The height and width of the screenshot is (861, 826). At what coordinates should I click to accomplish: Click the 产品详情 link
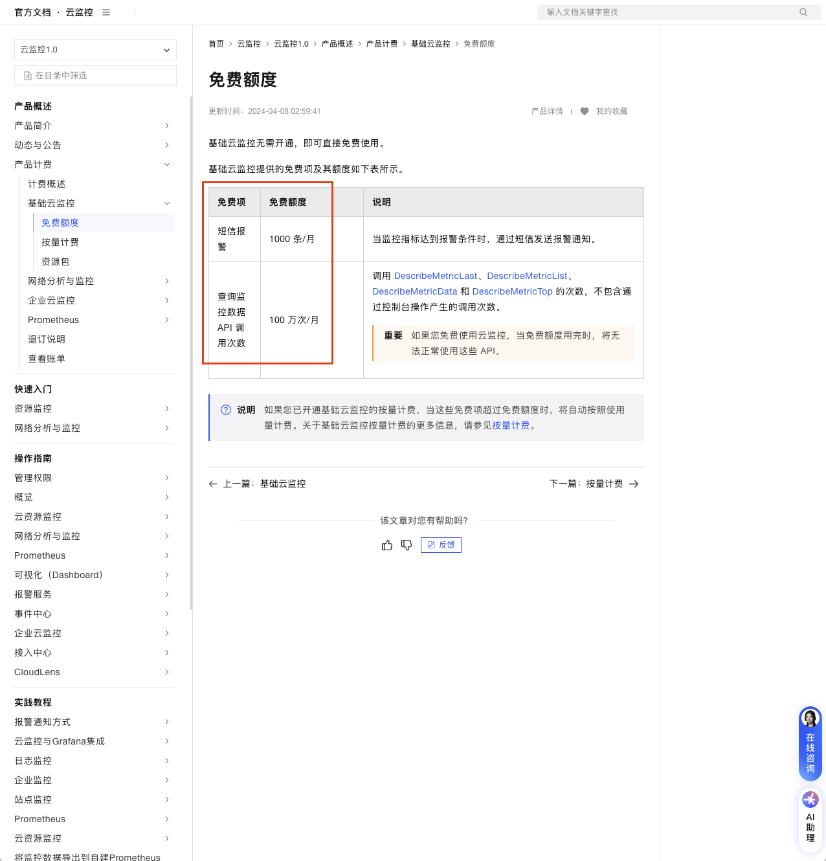[x=547, y=111]
